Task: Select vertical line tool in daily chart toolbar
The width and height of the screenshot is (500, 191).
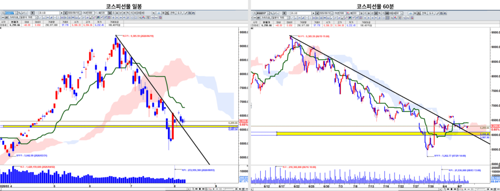Action: [59, 18]
